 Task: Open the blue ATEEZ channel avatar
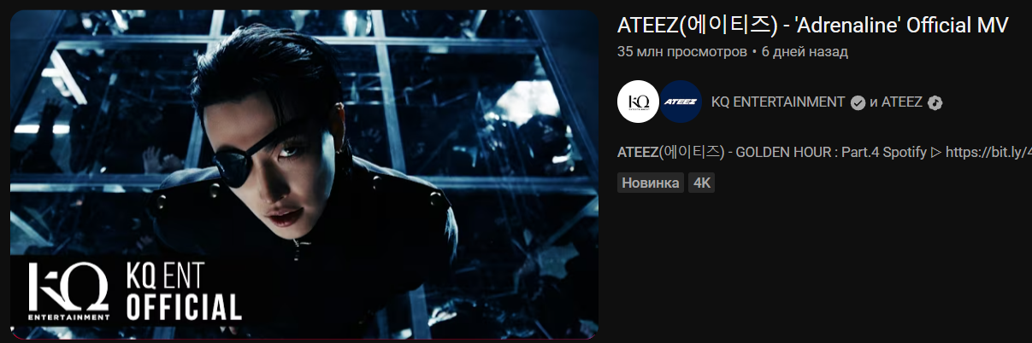click(681, 102)
